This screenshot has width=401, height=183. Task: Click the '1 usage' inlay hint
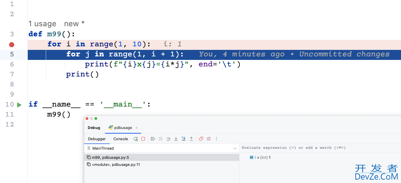pyautogui.click(x=42, y=24)
